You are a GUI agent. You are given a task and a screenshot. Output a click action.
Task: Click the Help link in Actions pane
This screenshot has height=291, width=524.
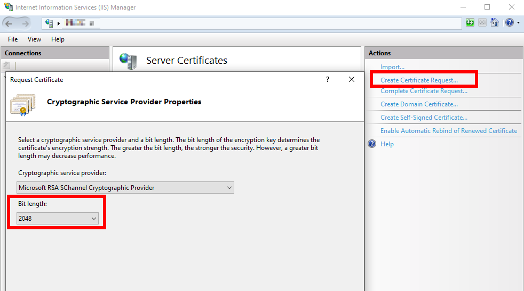click(x=387, y=144)
